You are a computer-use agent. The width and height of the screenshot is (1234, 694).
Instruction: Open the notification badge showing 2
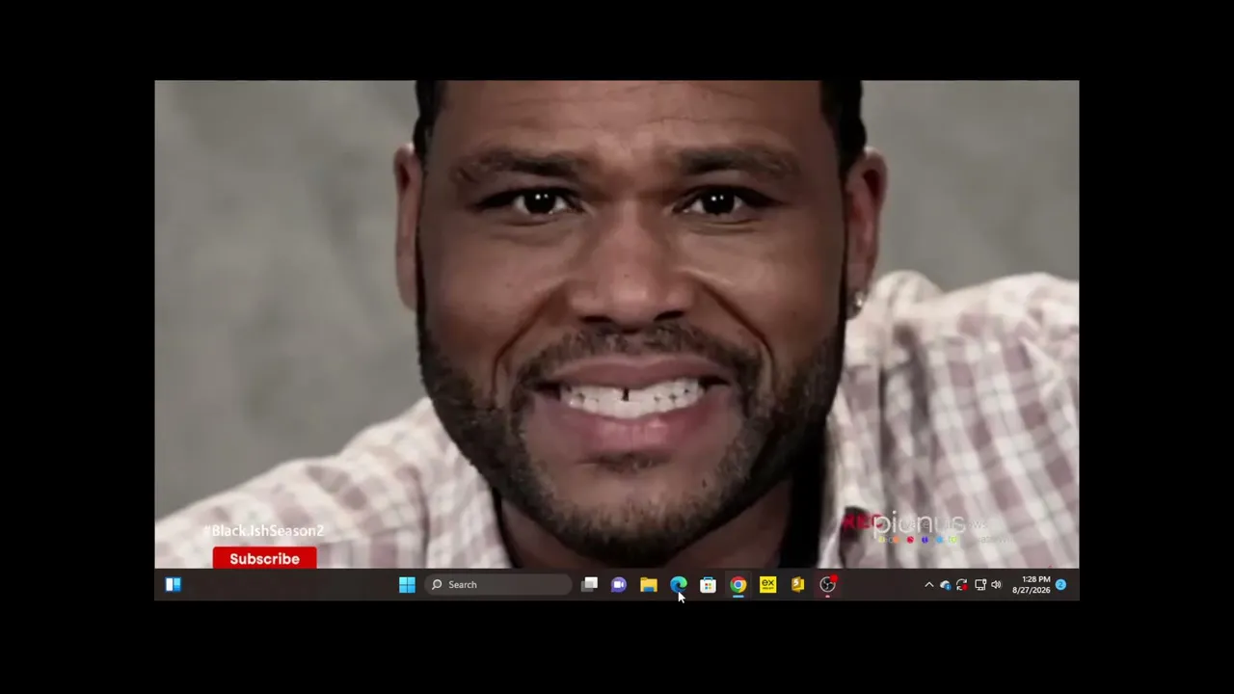pos(1060,584)
